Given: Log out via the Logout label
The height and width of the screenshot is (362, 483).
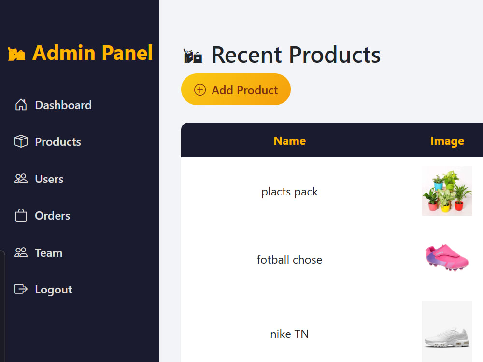Looking at the screenshot, I should coord(54,290).
